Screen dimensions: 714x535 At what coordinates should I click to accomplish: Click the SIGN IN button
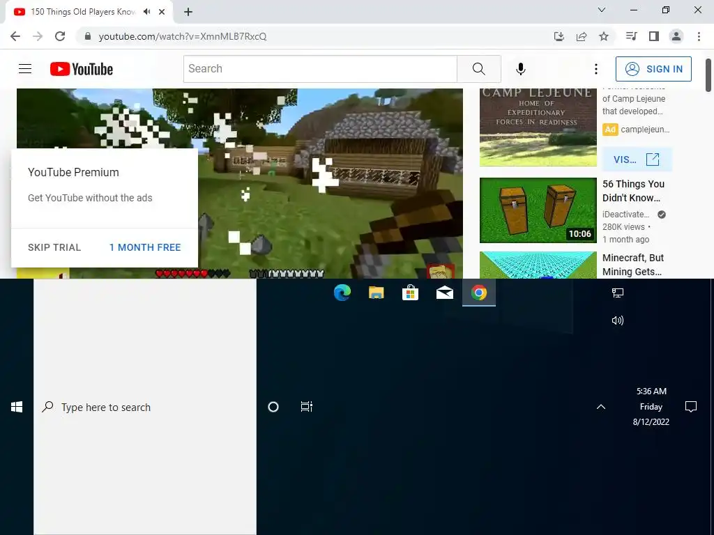[653, 69]
